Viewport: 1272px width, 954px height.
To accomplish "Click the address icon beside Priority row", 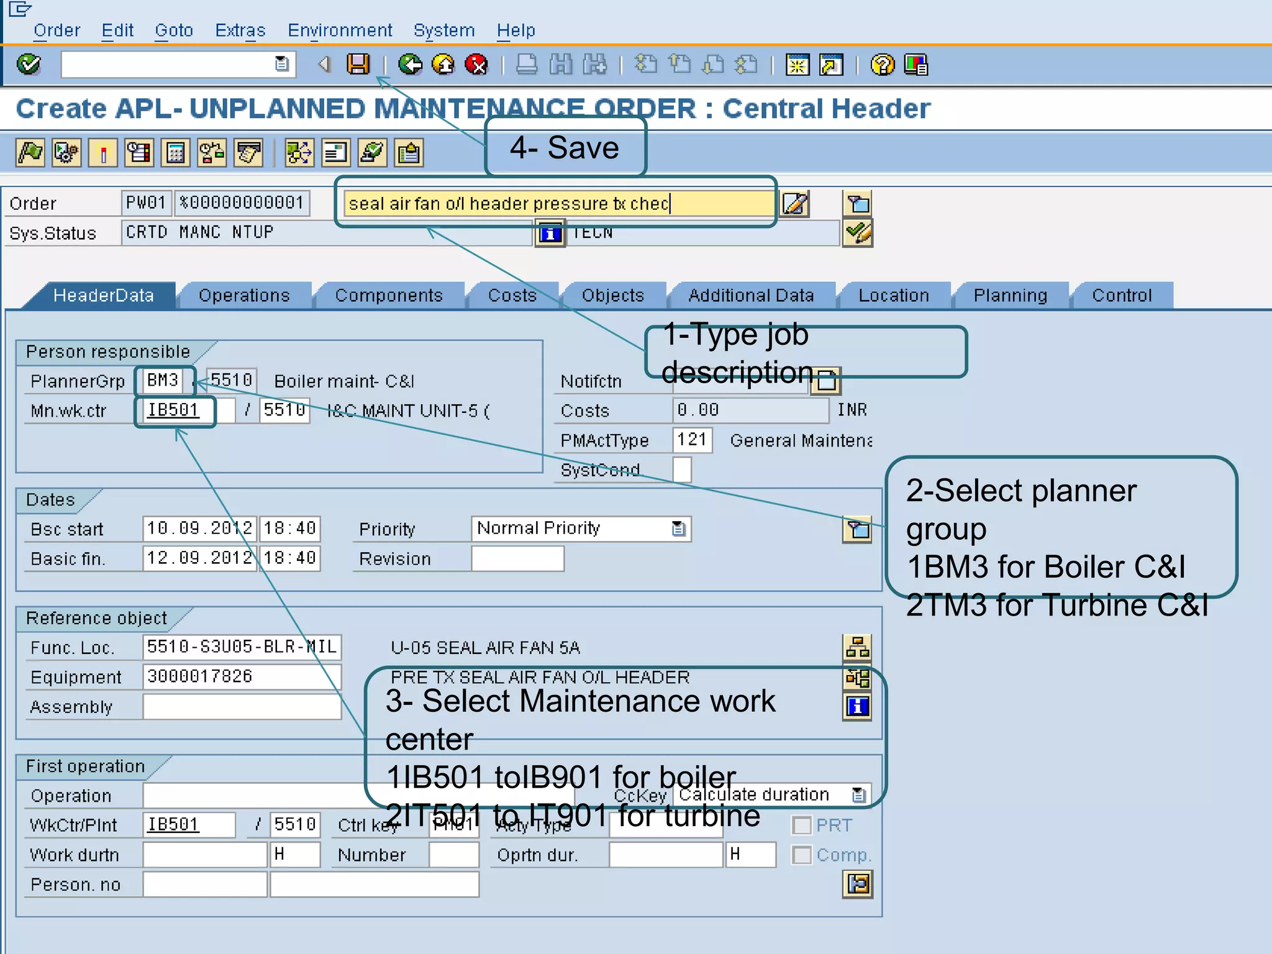I will 857,529.
